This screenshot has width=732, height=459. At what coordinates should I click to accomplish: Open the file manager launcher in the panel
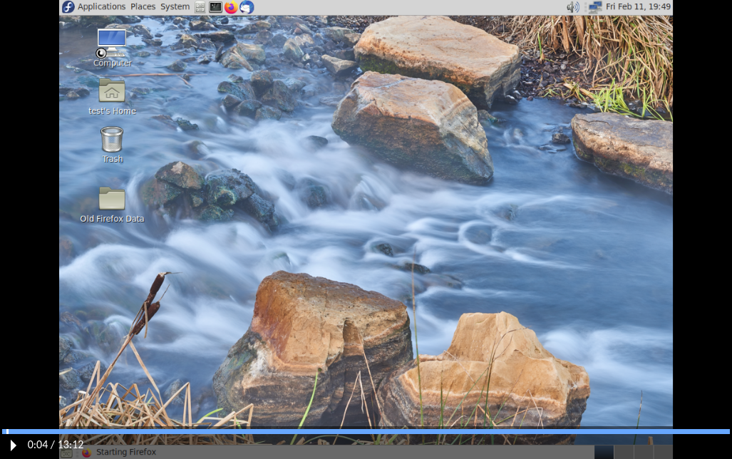[x=200, y=7]
